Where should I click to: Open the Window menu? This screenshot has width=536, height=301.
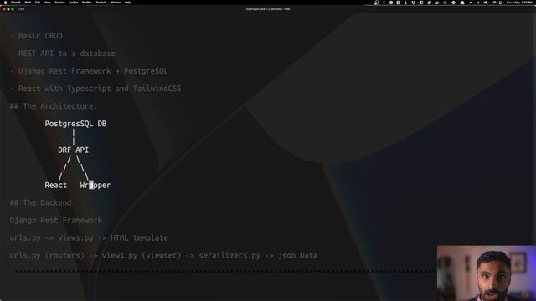tap(116, 3)
